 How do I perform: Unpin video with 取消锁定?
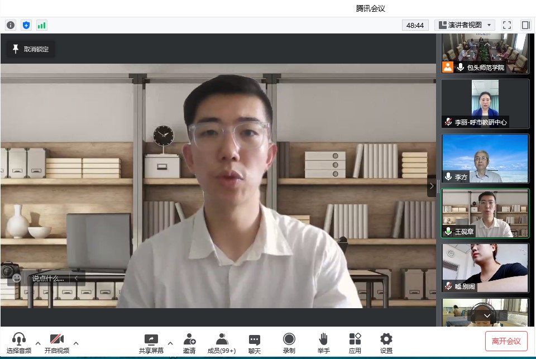coord(31,49)
